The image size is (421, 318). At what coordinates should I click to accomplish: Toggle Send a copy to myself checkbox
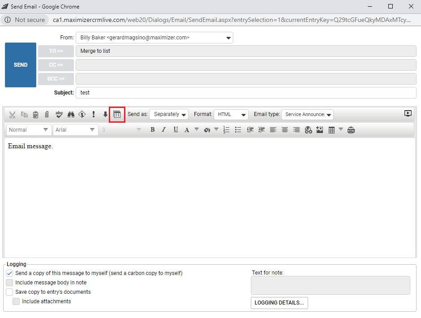[x=9, y=273]
